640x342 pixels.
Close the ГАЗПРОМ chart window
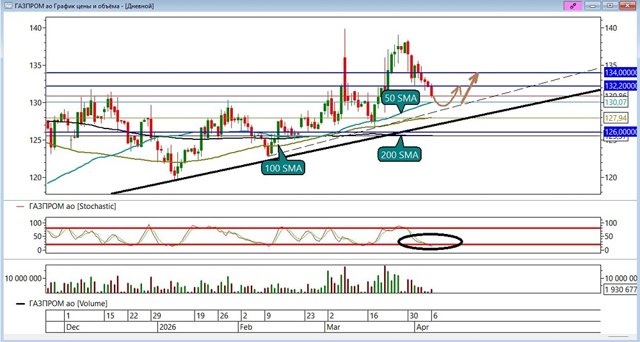click(628, 6)
